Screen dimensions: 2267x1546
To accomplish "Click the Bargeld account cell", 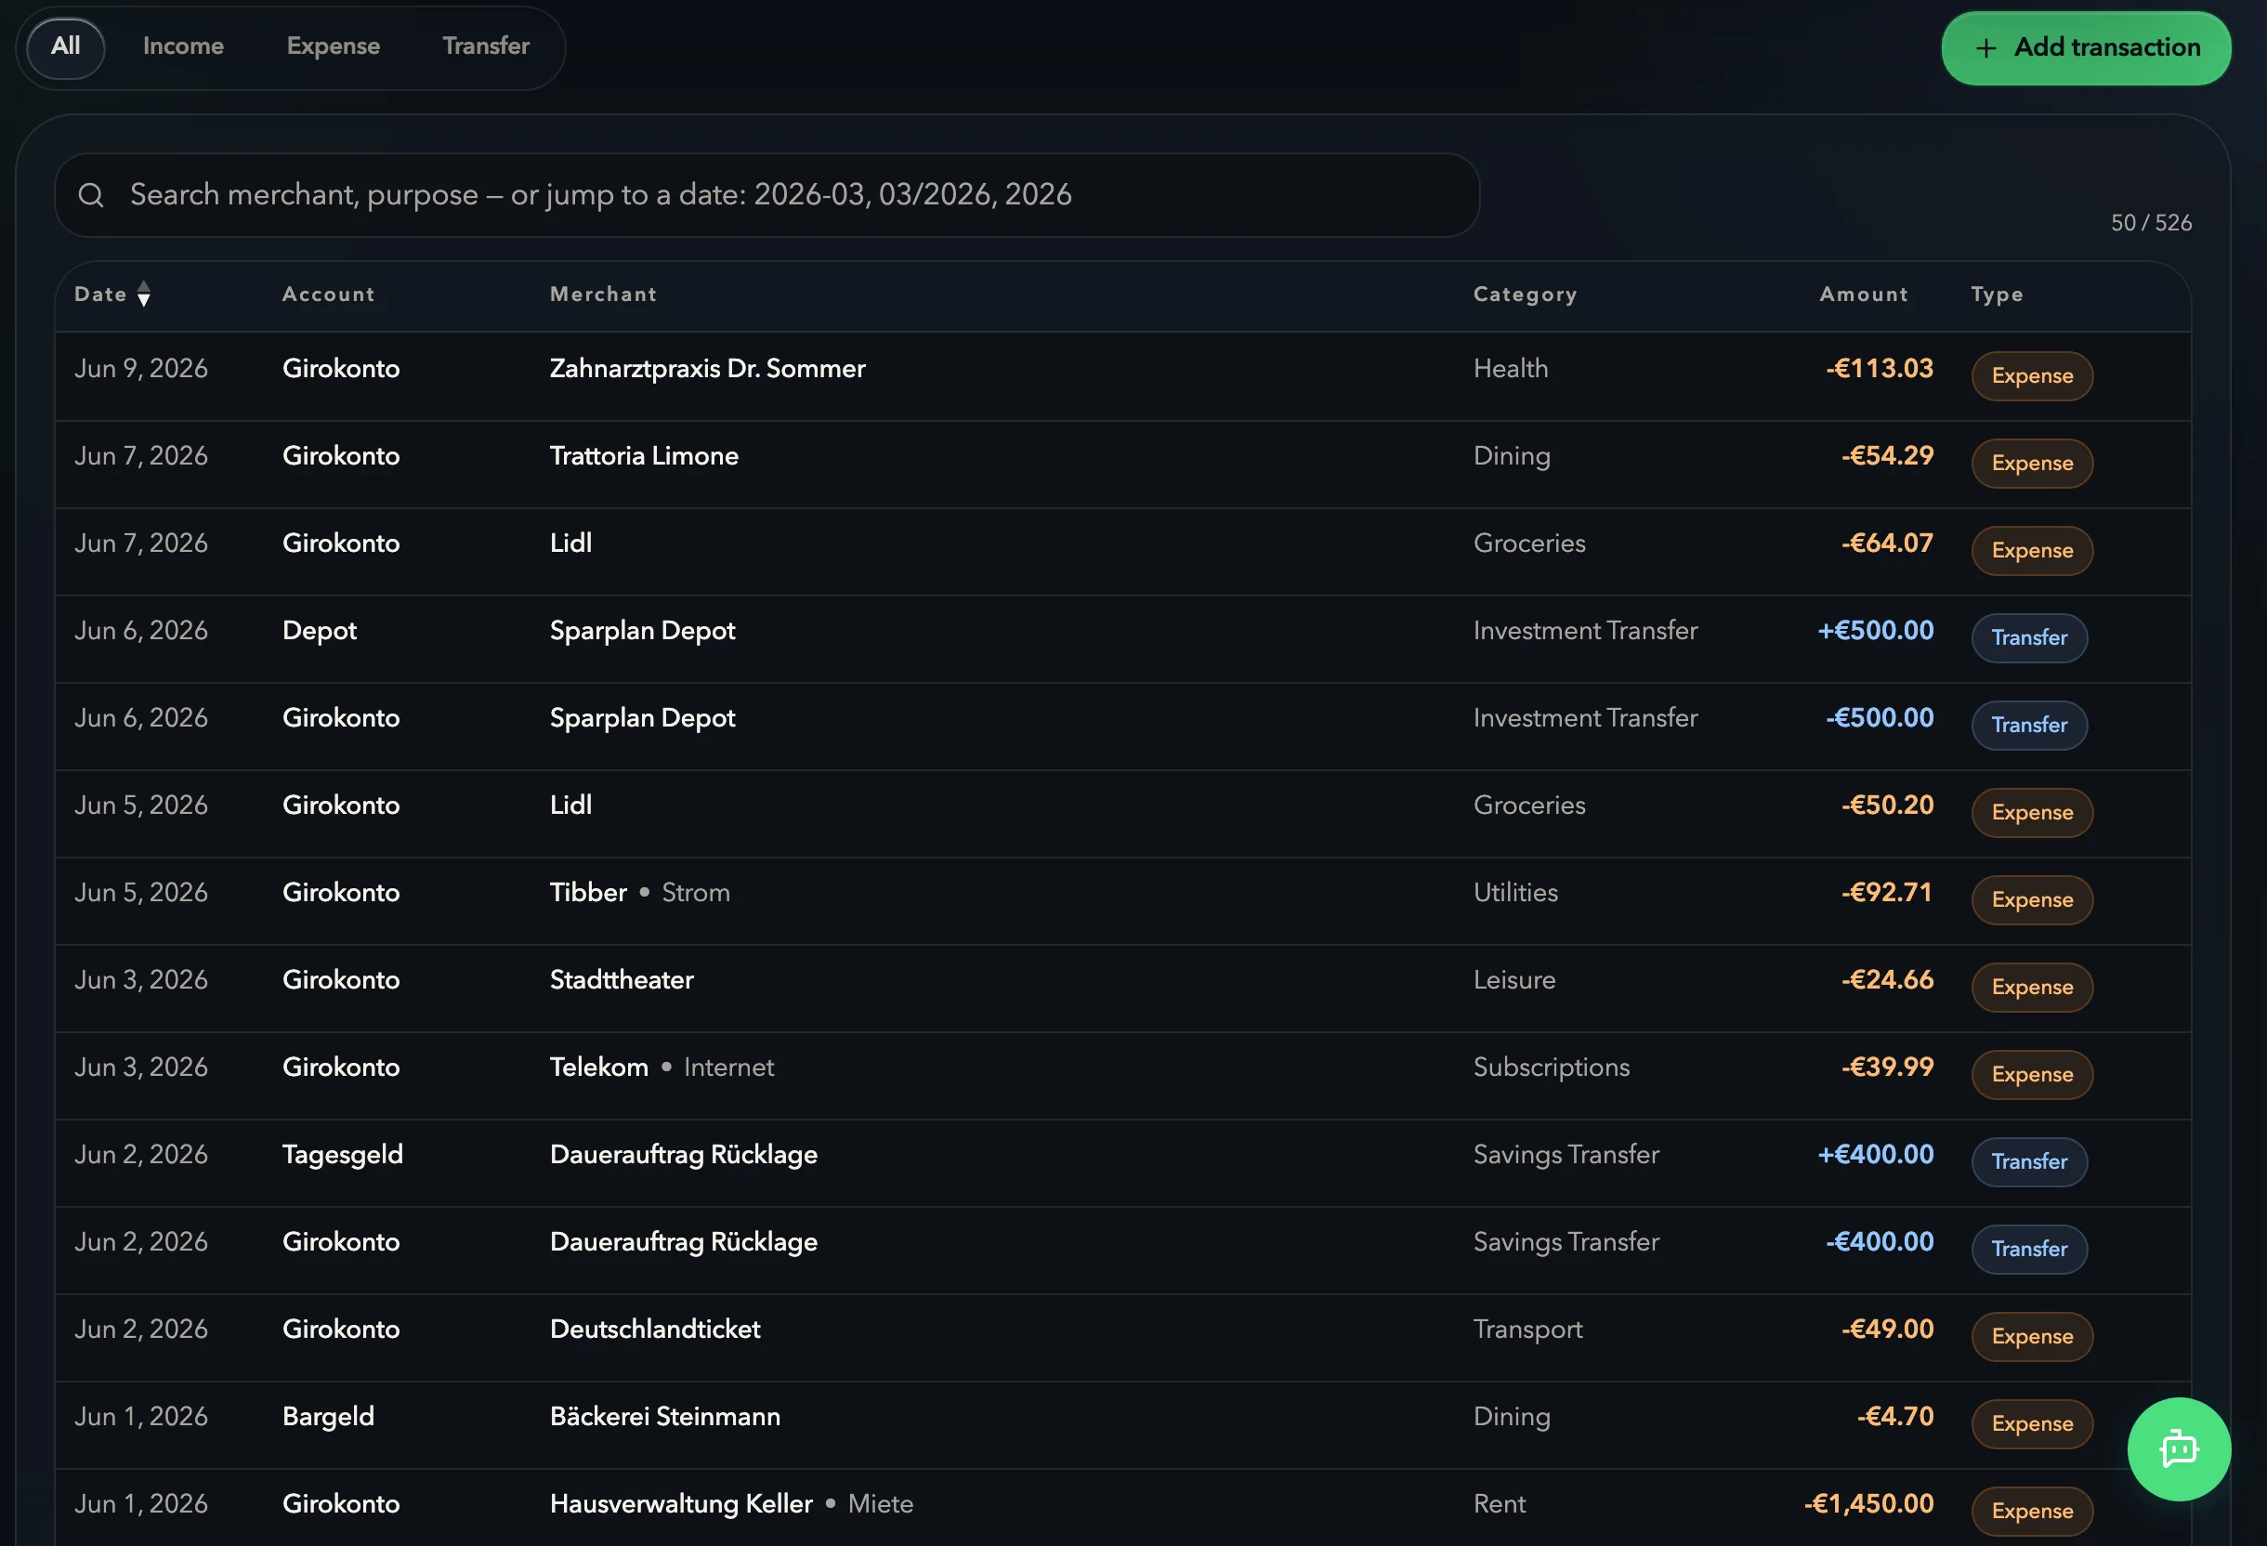I will click(328, 1416).
